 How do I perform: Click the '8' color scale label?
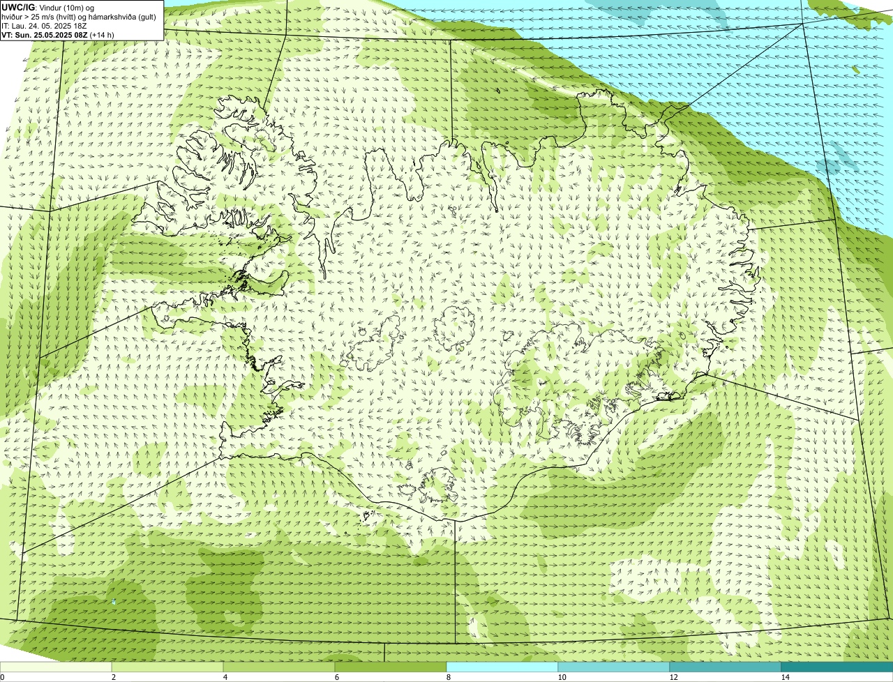(448, 677)
